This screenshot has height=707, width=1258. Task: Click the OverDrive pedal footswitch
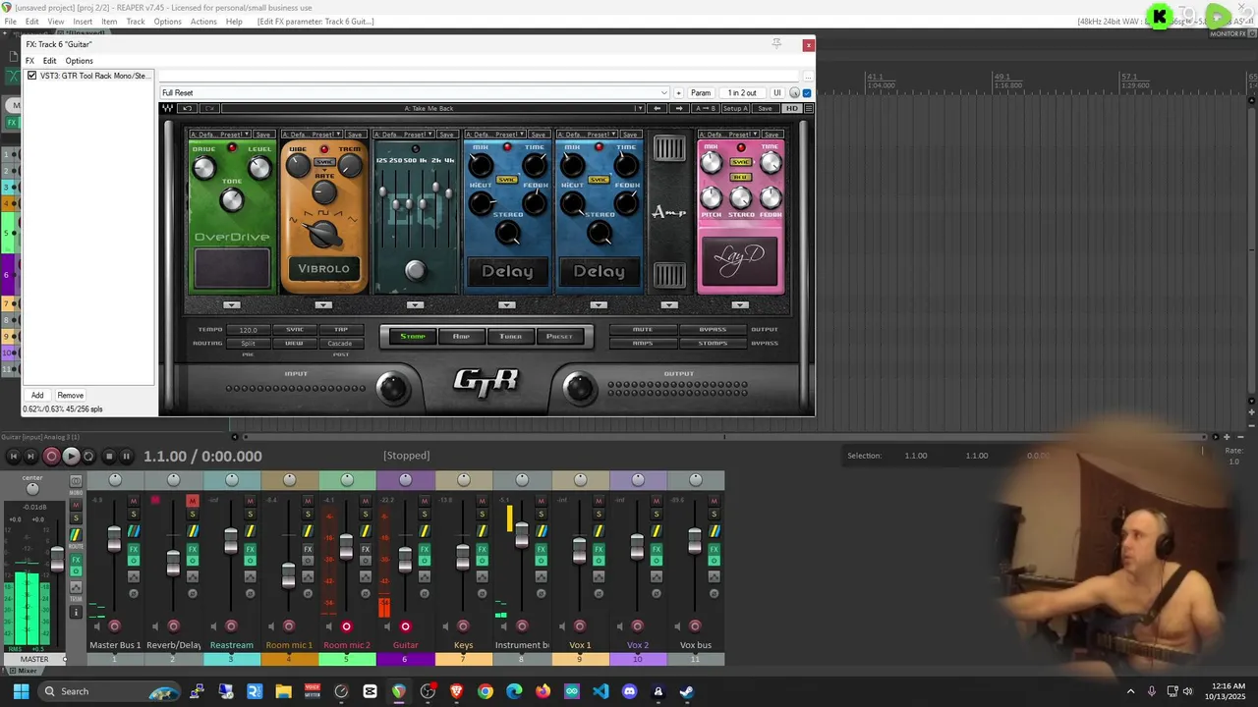coord(232,268)
